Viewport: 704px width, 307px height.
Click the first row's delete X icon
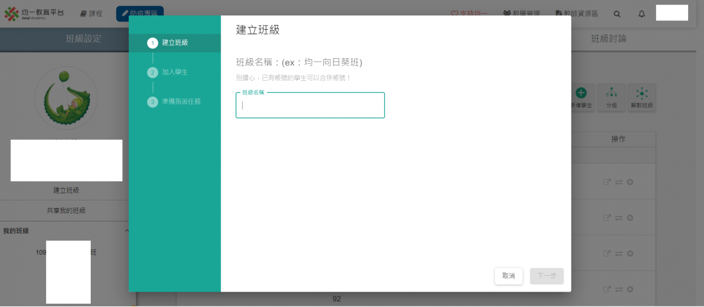point(630,182)
